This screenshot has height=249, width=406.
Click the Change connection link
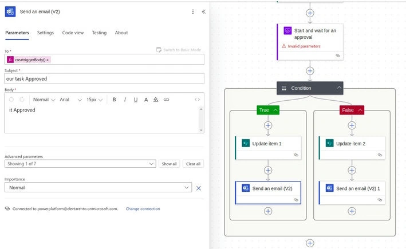click(143, 208)
